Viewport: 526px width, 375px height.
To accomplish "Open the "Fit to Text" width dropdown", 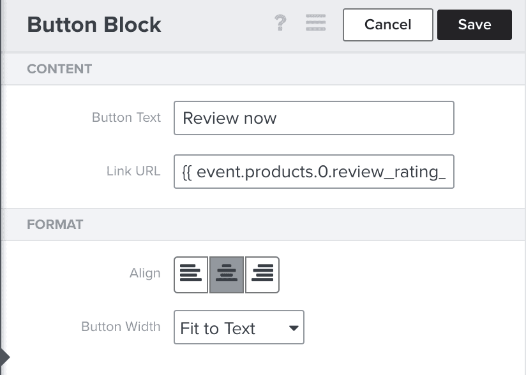I will (x=239, y=327).
